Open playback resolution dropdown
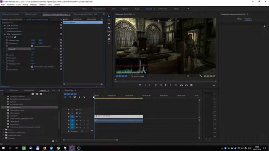 tap(192, 76)
